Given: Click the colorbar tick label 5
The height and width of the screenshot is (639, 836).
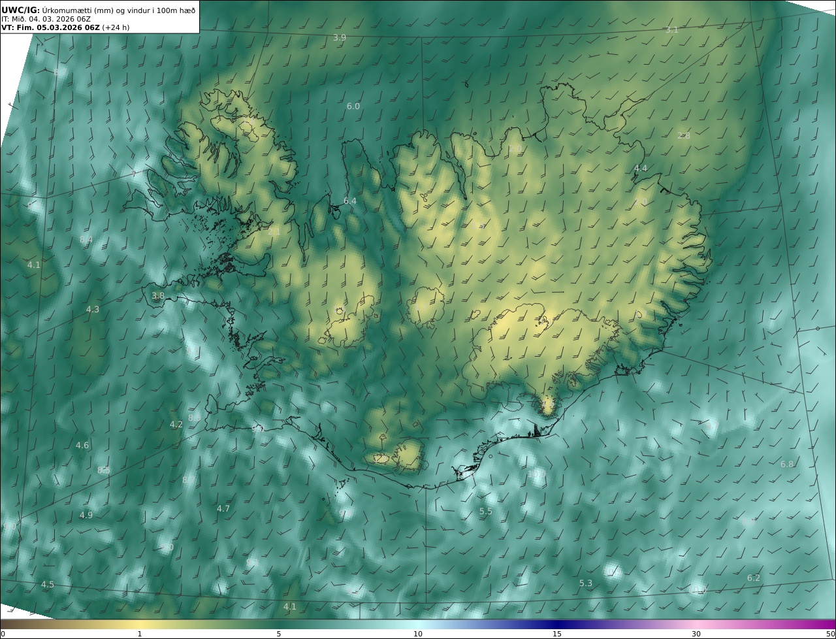Looking at the screenshot, I should pyautogui.click(x=279, y=634).
